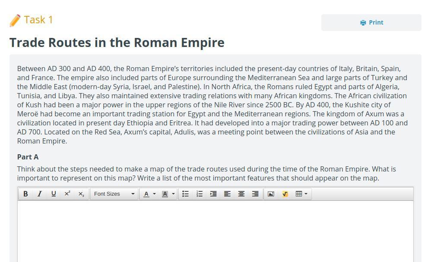Screen dimensions: 431x262
Task: Expand text color dropdown arrow
Action: coord(155,194)
